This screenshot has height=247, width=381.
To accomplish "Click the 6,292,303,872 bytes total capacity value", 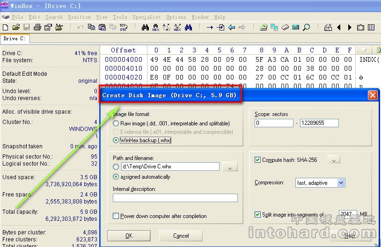I will (x=71, y=219).
